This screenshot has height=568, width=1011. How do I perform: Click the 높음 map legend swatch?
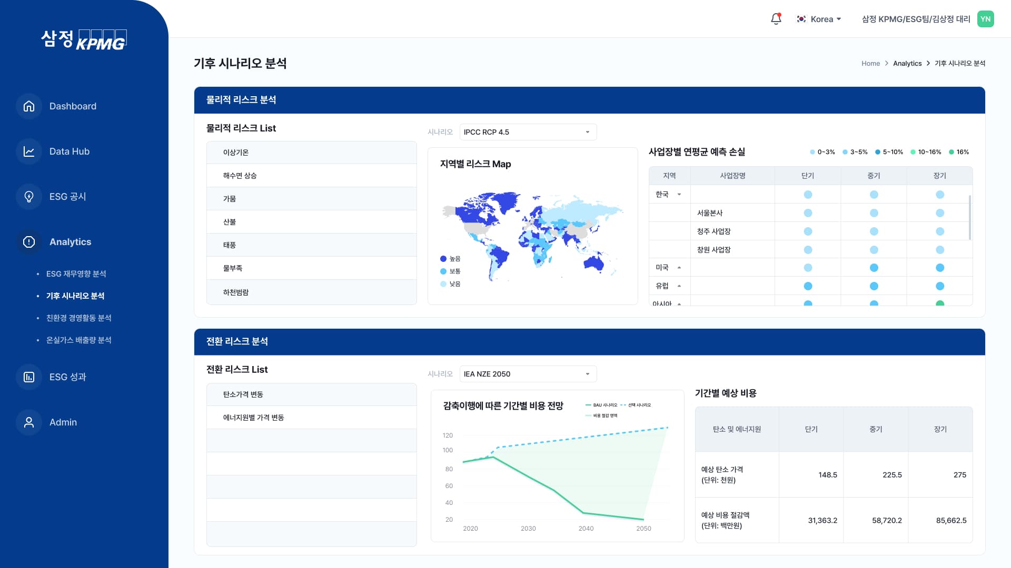point(443,259)
